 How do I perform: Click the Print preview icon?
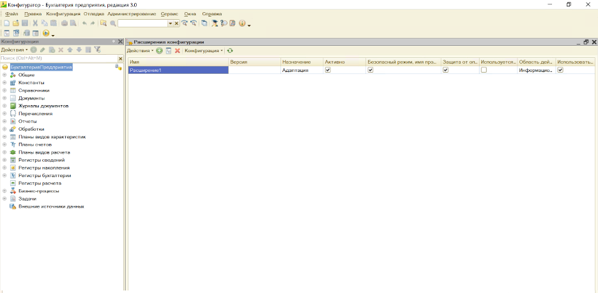[73, 24]
